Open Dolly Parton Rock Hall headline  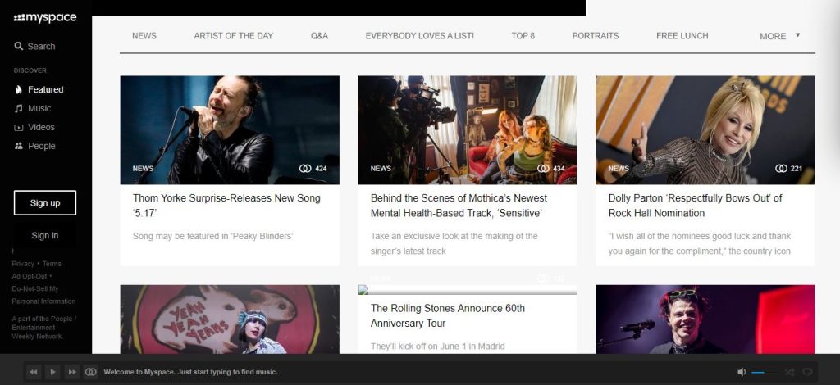tap(695, 206)
